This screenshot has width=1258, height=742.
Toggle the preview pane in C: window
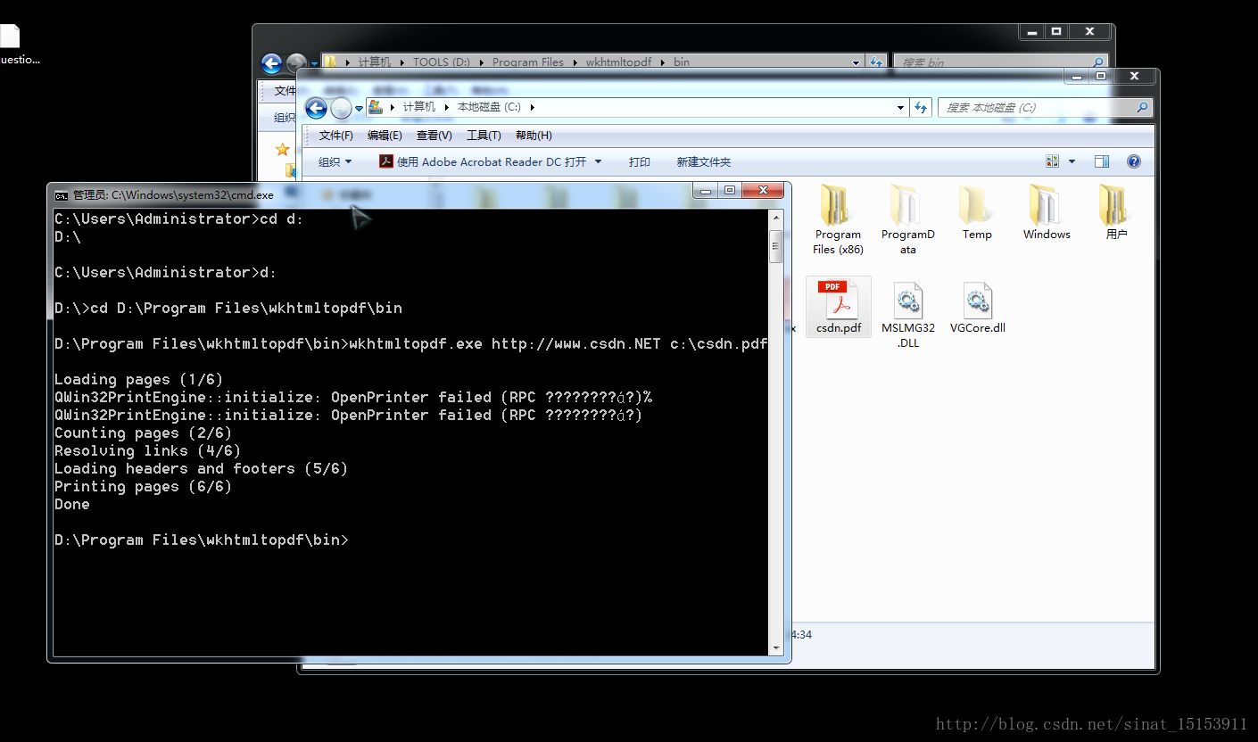pyautogui.click(x=1102, y=161)
